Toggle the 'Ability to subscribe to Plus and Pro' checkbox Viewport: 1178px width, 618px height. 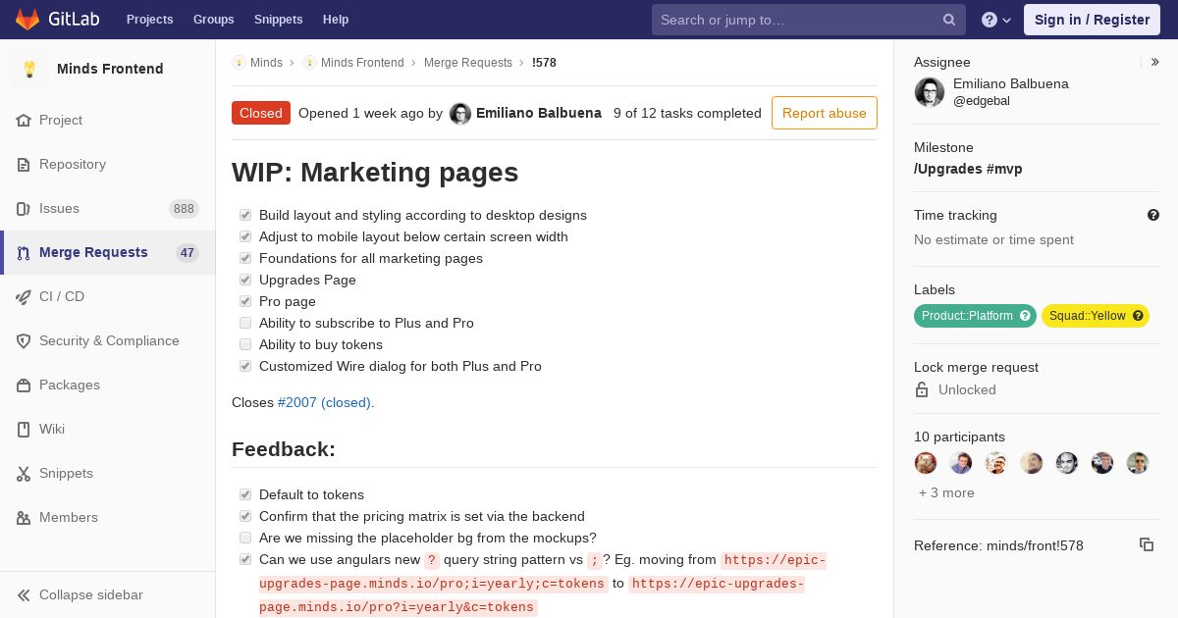tap(245, 323)
